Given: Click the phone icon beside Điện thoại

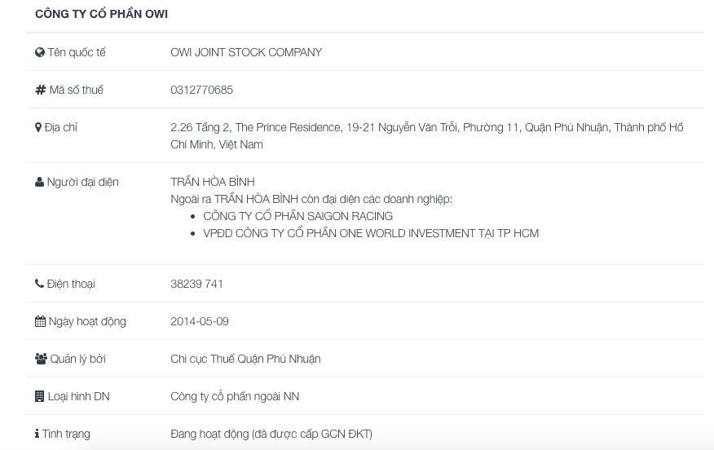Looking at the screenshot, I should [39, 284].
